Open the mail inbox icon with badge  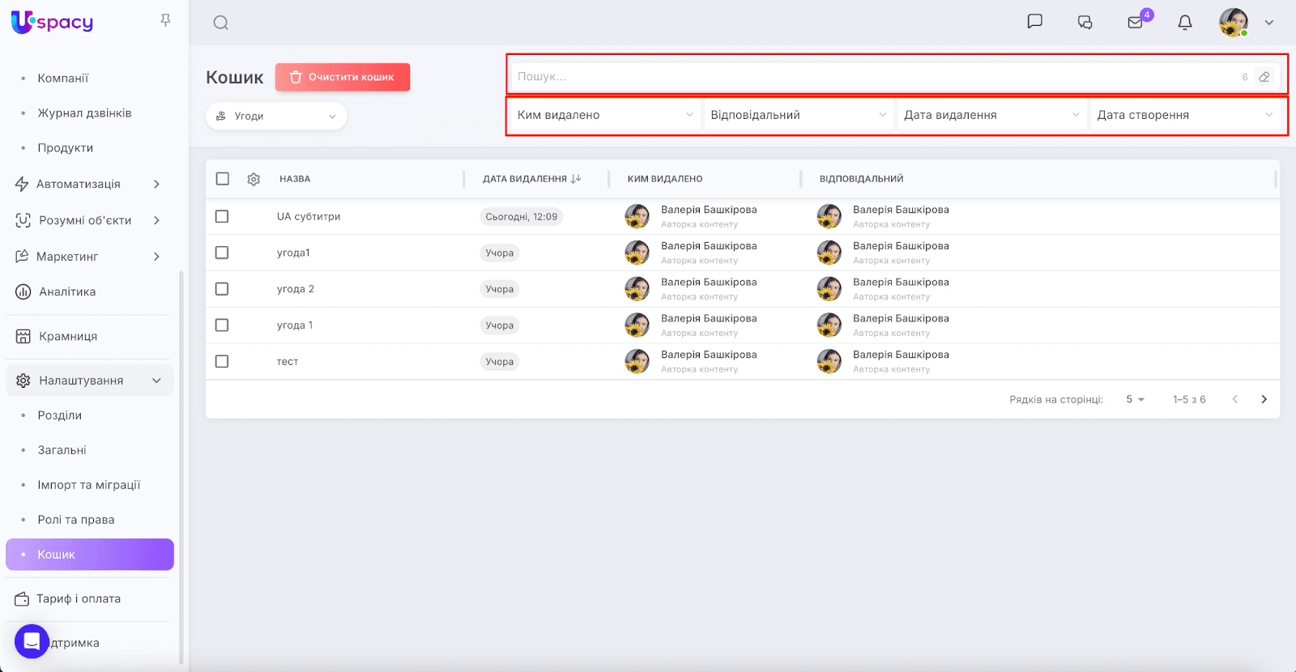tap(1136, 23)
